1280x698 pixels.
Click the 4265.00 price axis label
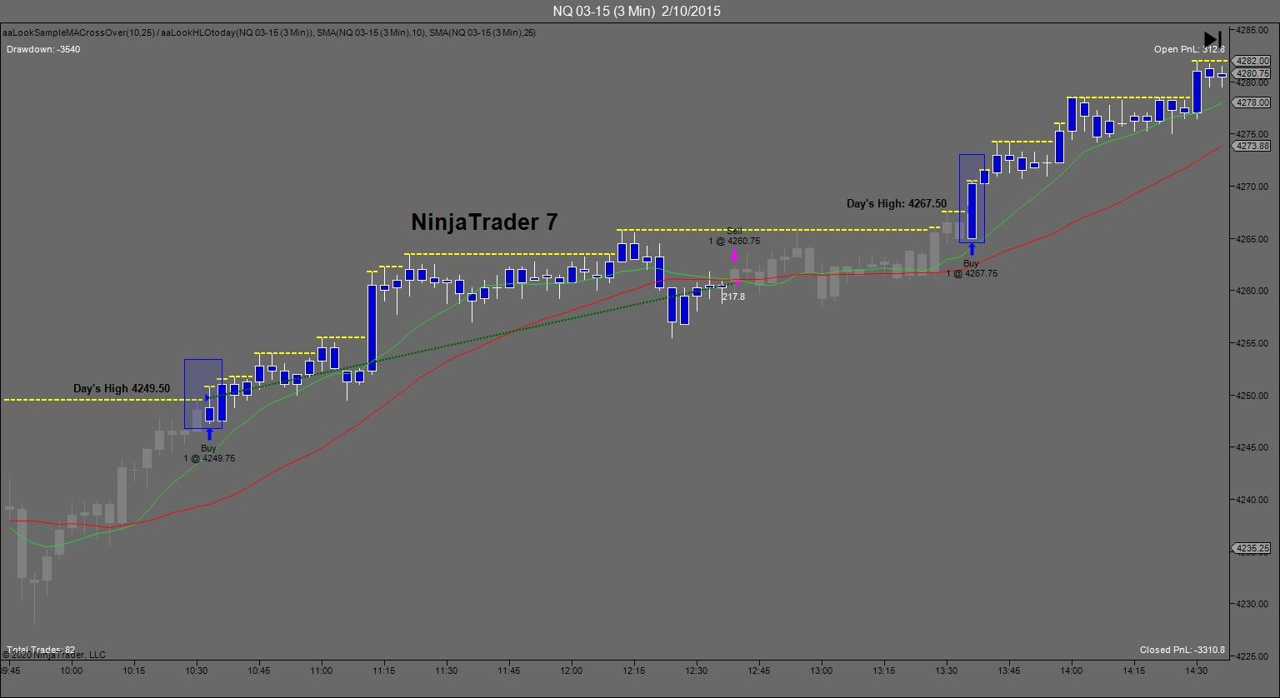tap(1253, 239)
